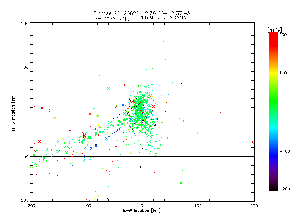Click the colorbar label '-100'

tap(284, 152)
